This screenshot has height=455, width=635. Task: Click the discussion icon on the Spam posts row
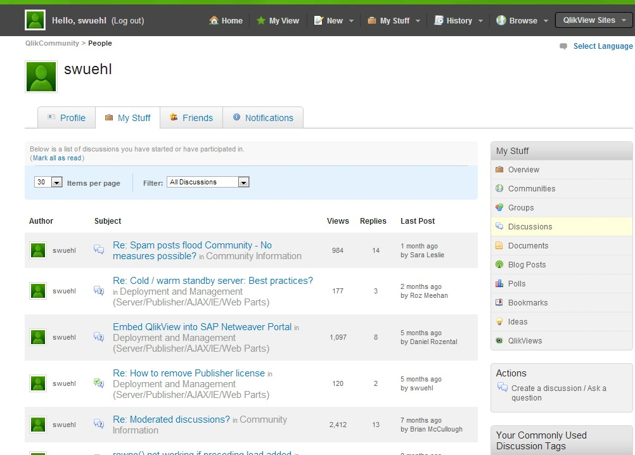(x=99, y=249)
